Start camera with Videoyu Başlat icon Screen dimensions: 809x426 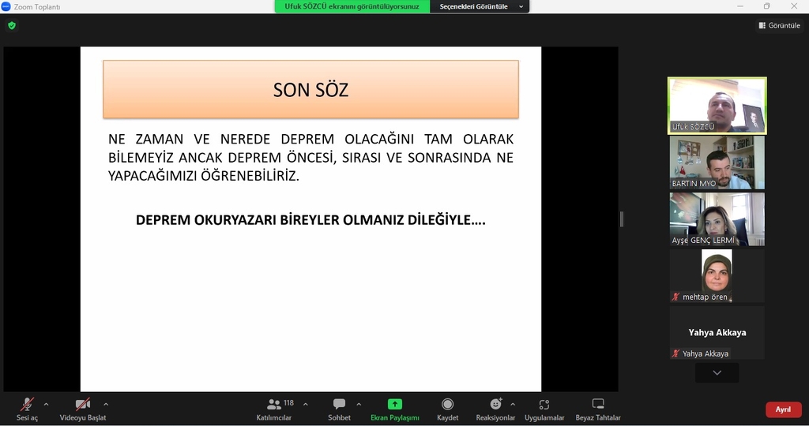click(82, 405)
